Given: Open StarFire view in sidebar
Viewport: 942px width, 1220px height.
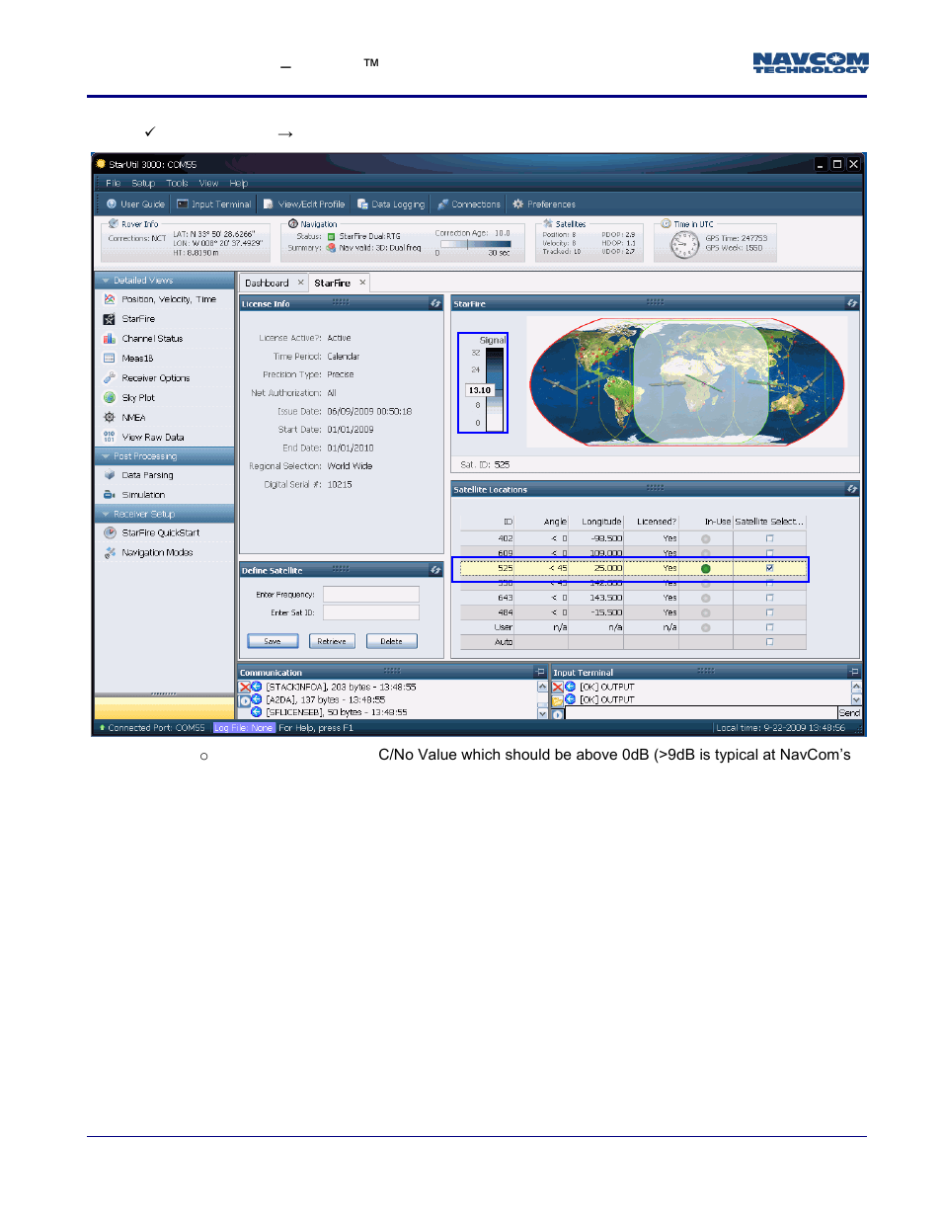Looking at the screenshot, I should tap(129, 319).
